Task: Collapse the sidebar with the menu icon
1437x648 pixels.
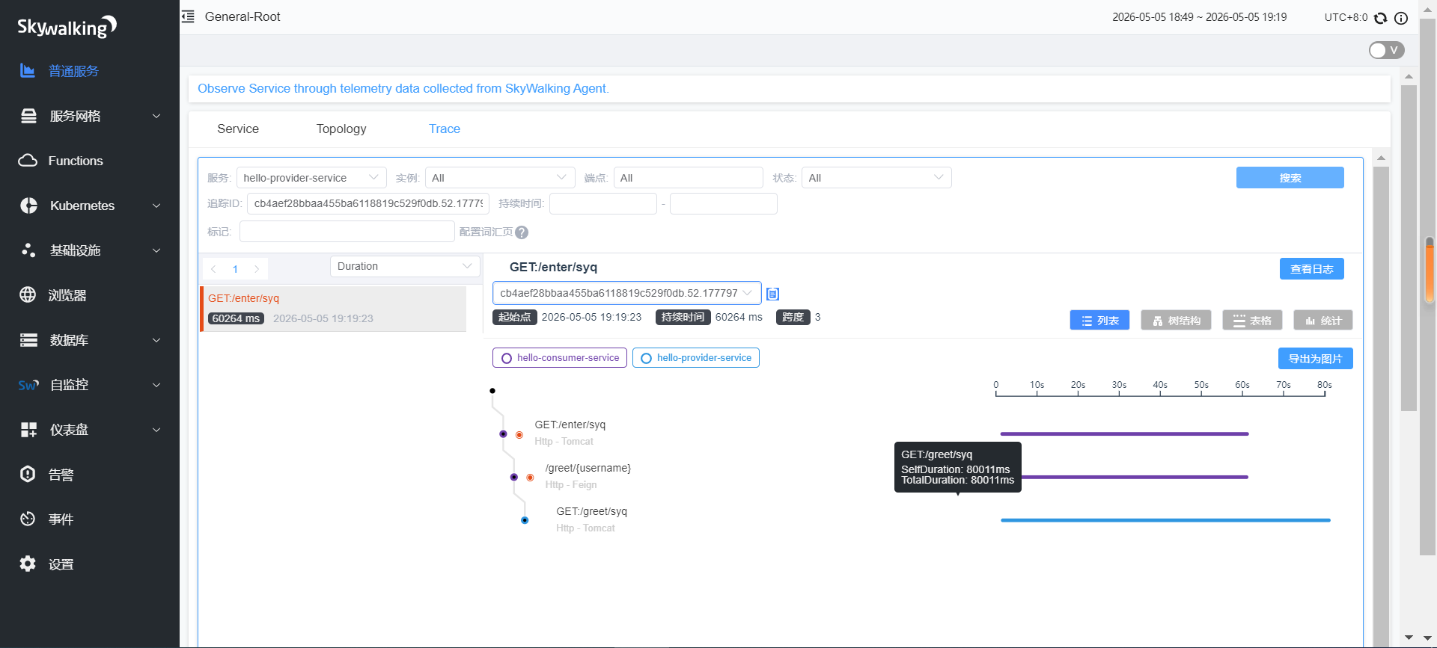Action: pos(188,16)
